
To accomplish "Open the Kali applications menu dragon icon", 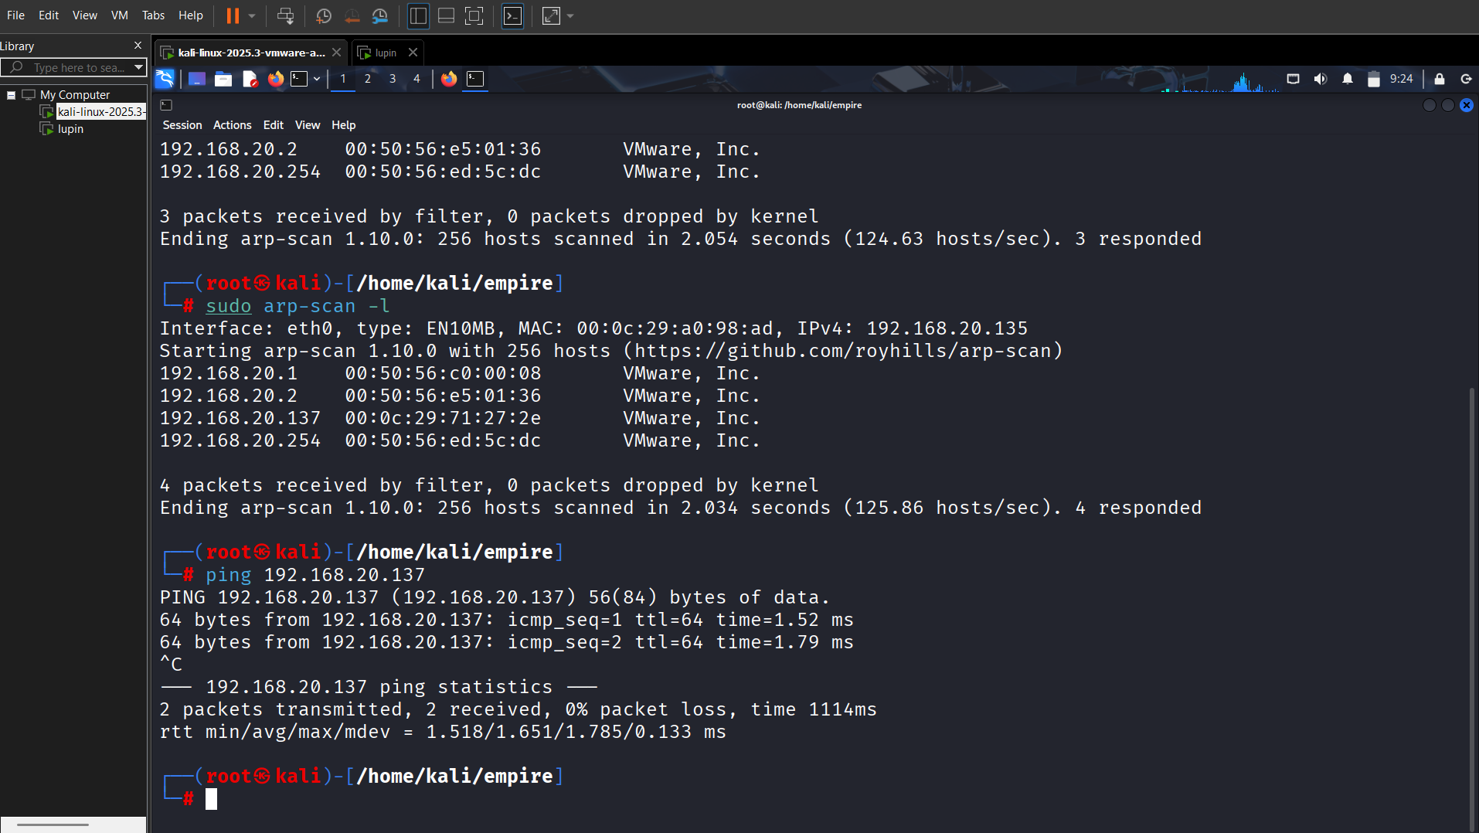I will tap(165, 79).
